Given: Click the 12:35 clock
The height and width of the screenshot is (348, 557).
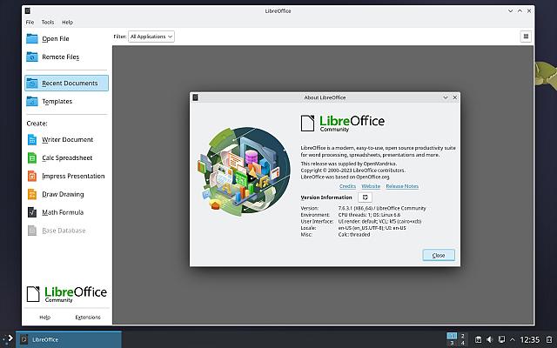Looking at the screenshot, I should pos(530,340).
